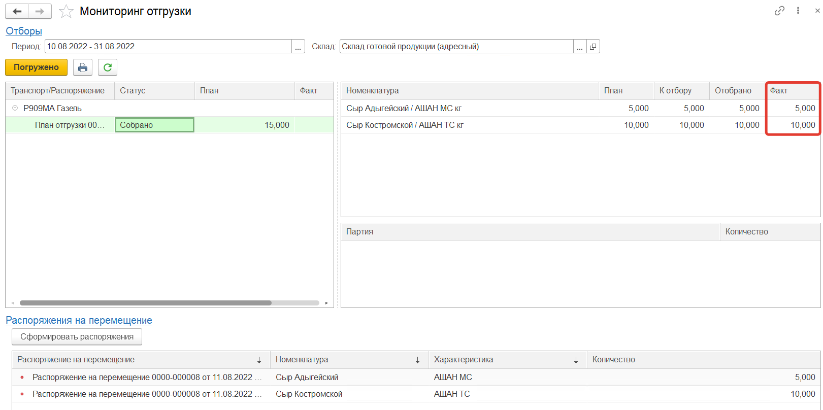Click the Отборы section link
The image size is (823, 410).
[x=24, y=31]
